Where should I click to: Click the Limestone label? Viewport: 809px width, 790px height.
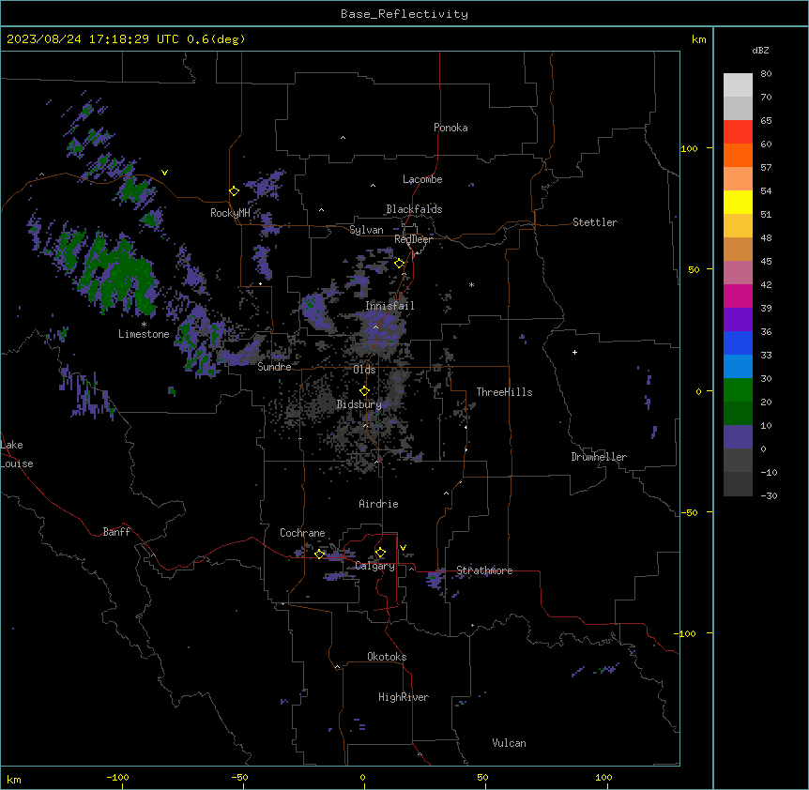(x=144, y=334)
